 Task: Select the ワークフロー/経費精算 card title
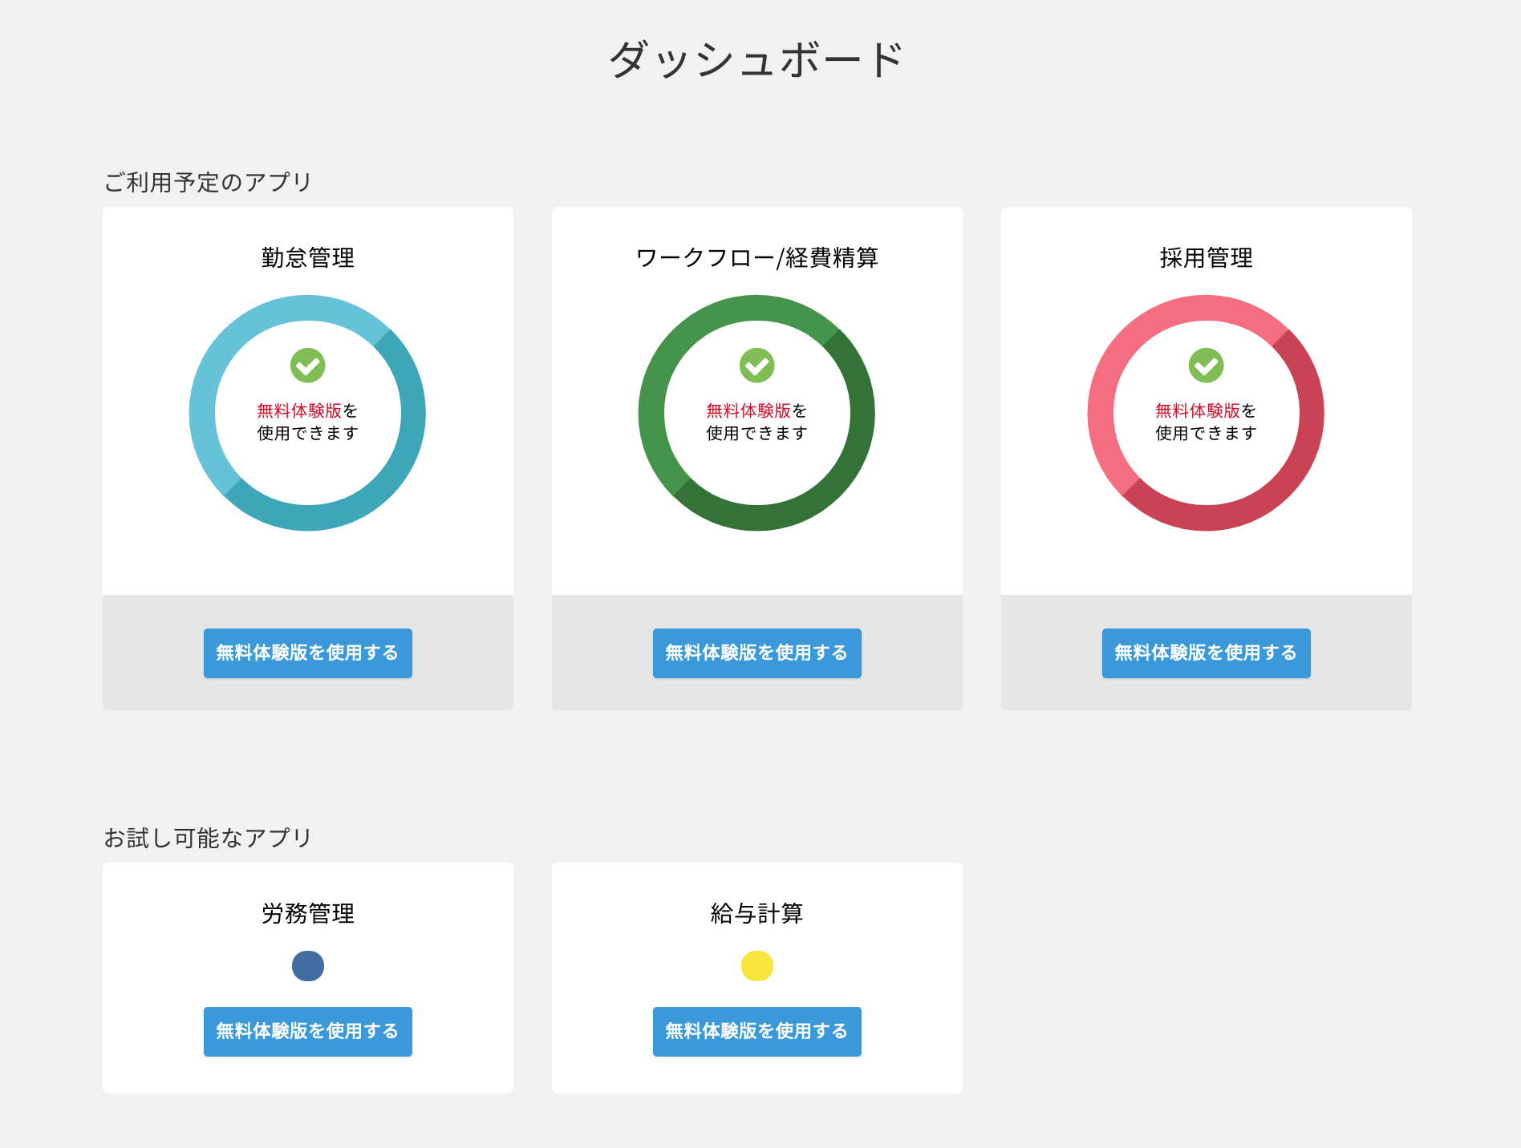756,258
